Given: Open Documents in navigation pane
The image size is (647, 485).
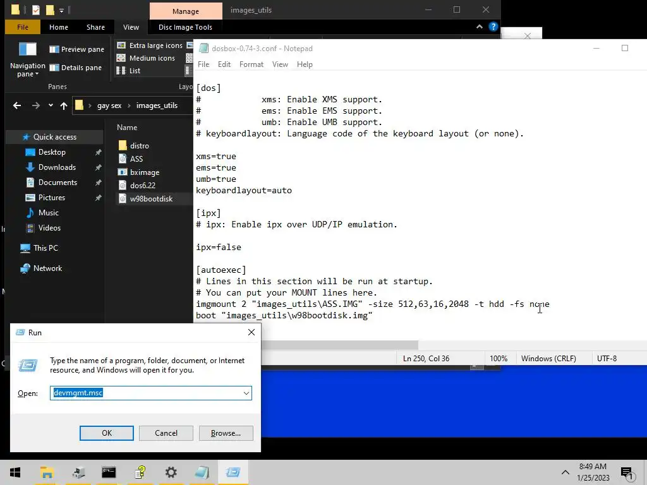Looking at the screenshot, I should coord(57,183).
